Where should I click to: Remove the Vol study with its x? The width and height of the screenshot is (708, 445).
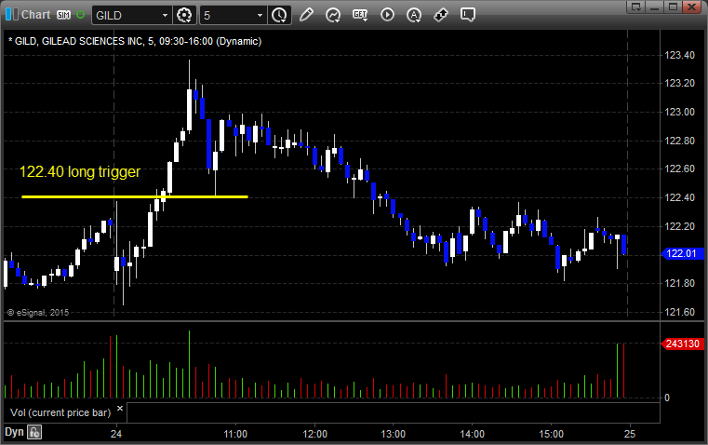tap(120, 409)
